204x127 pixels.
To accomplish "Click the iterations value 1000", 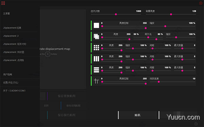I will 139,11.
